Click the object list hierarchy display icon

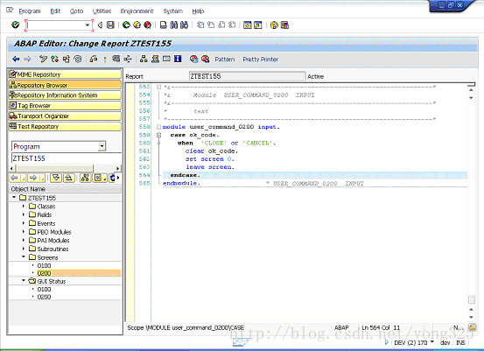85,178
